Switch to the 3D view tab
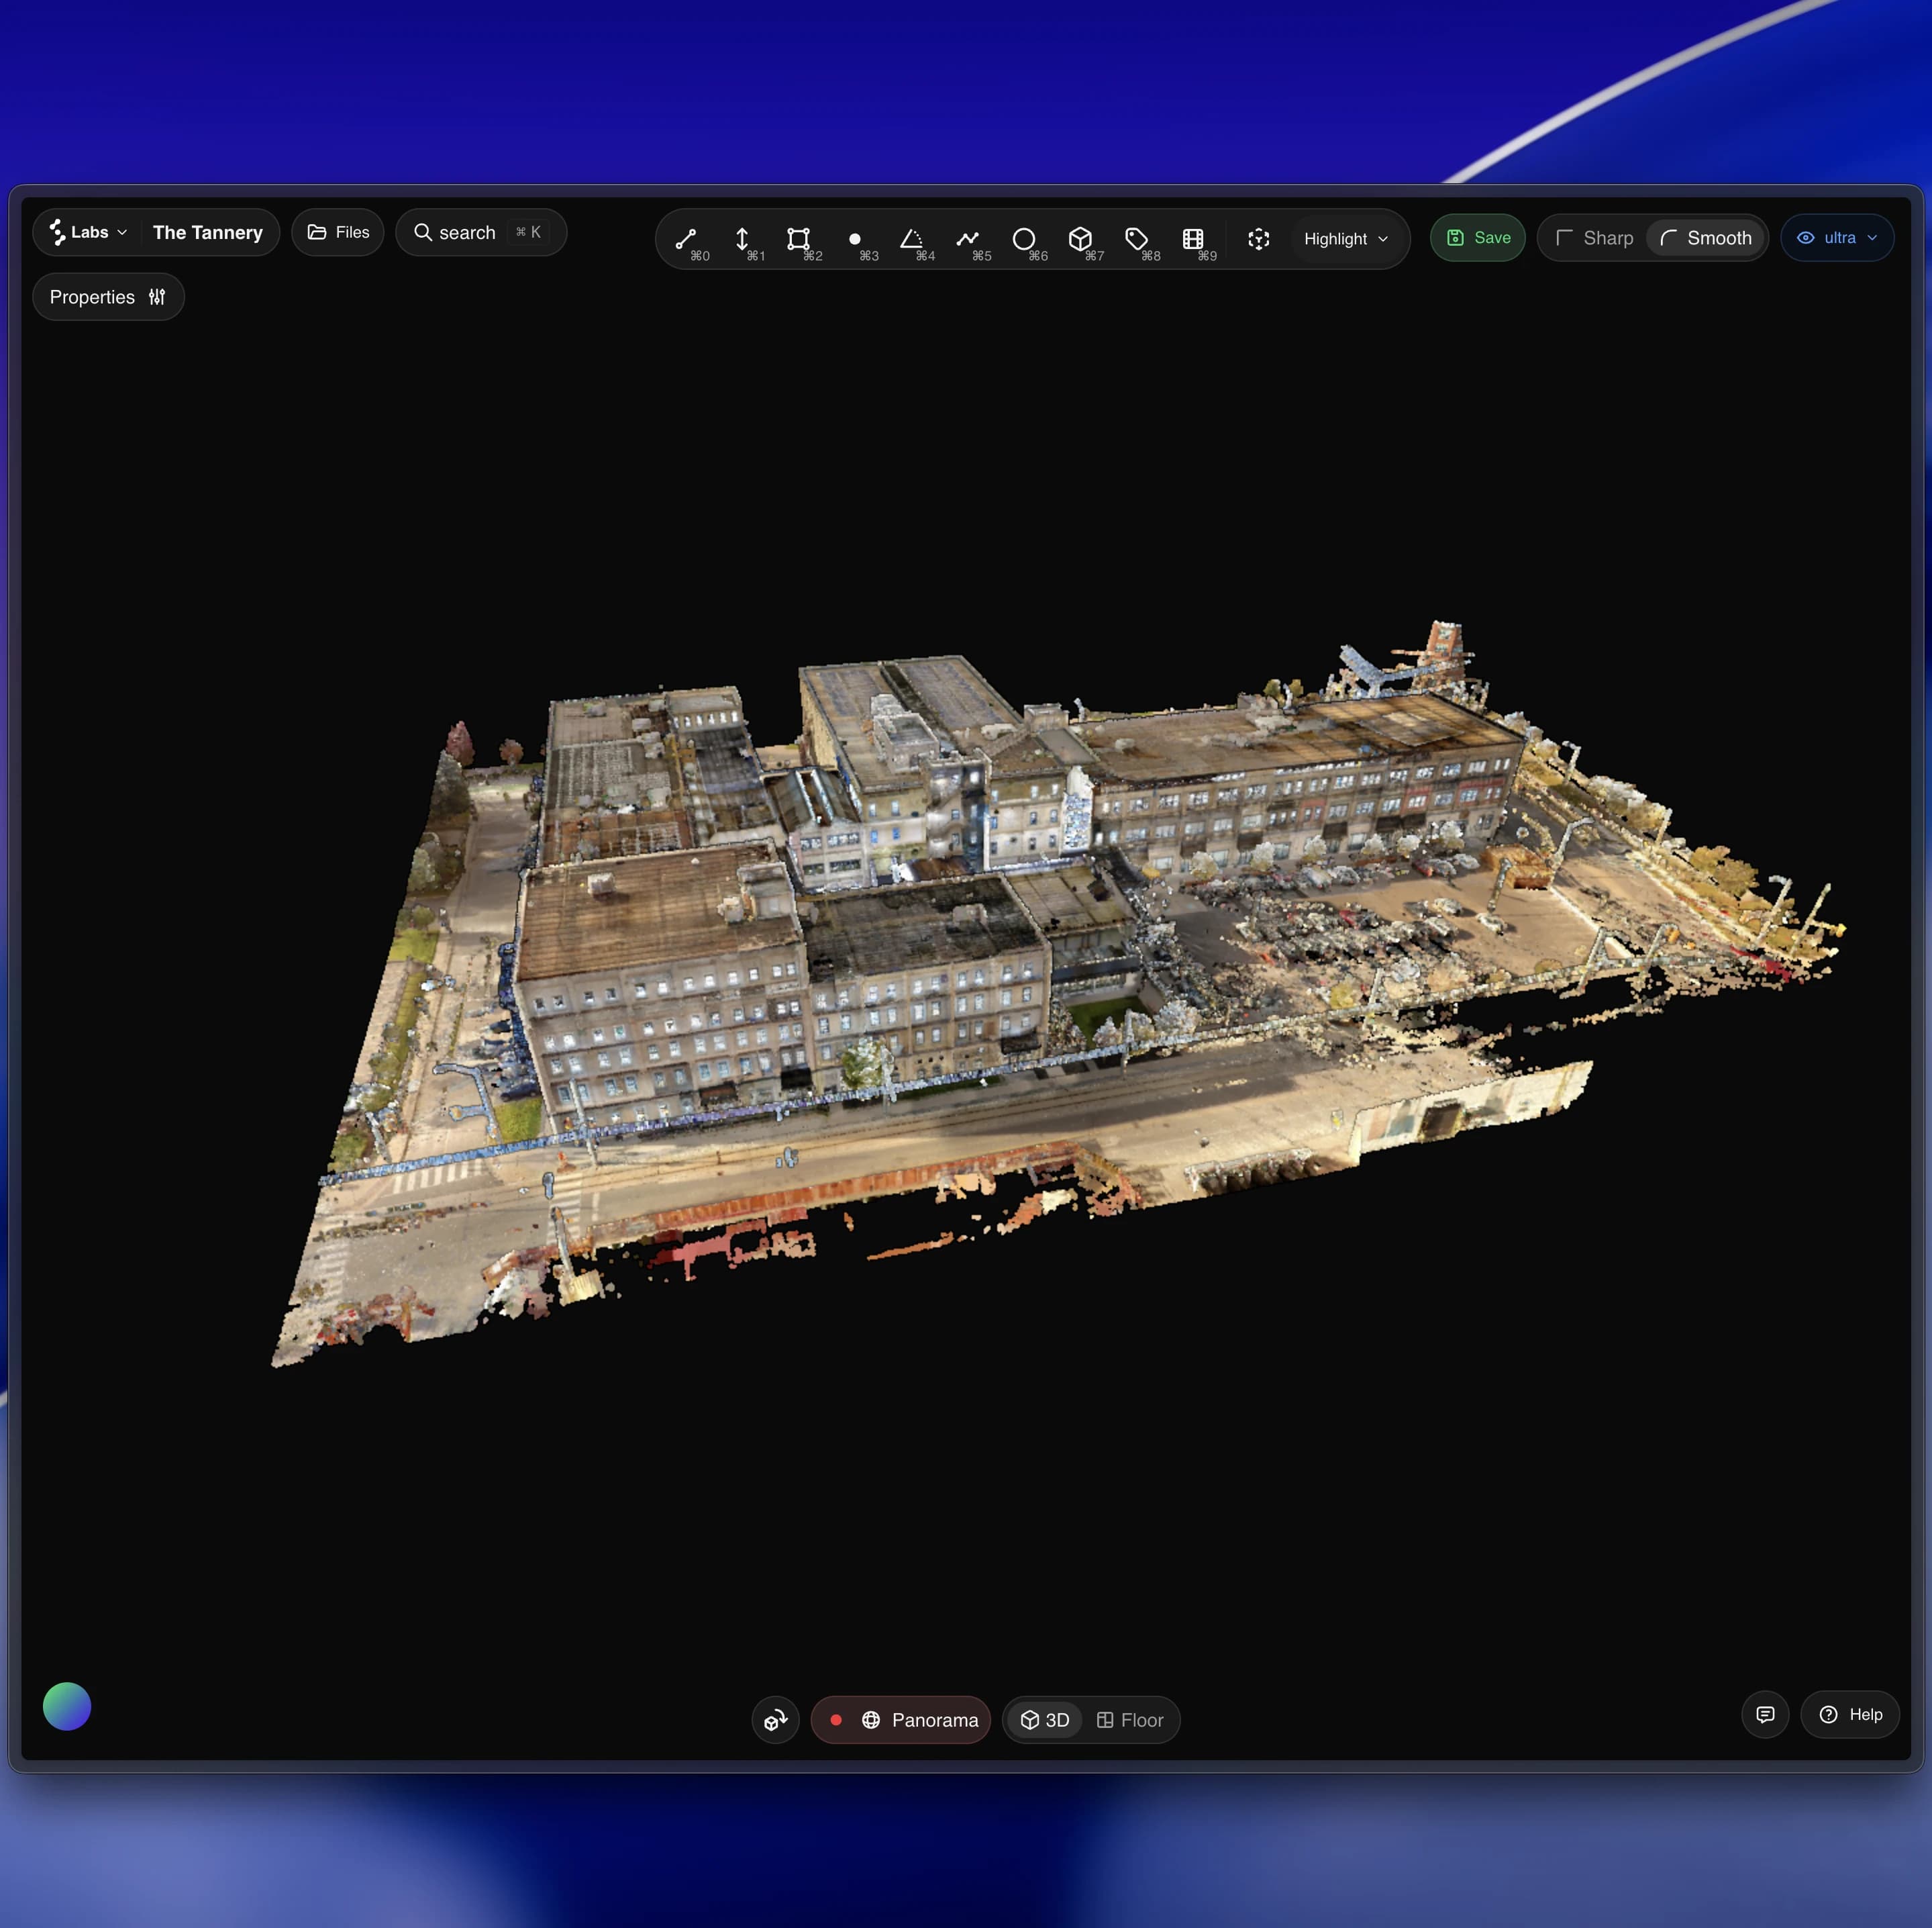 click(1045, 1720)
